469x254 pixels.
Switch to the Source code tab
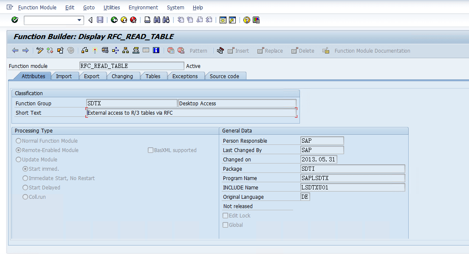pyautogui.click(x=224, y=76)
